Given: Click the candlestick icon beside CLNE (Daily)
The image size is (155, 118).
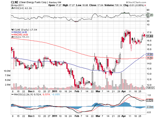Looking at the screenshot, I should (x=12, y=30).
